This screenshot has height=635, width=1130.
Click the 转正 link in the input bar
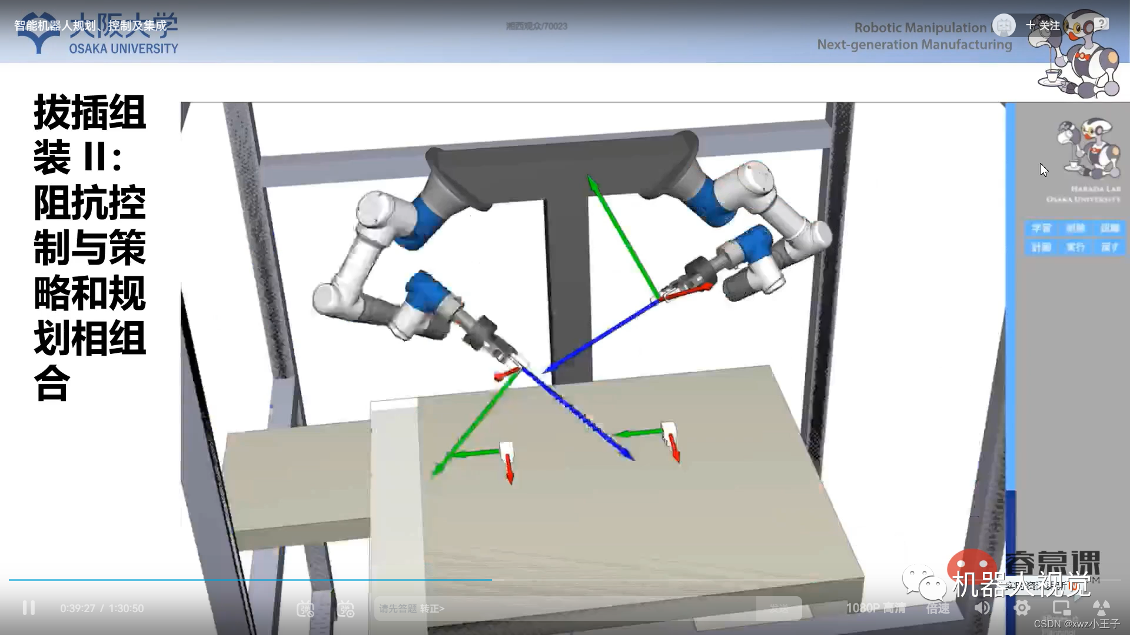(x=432, y=609)
